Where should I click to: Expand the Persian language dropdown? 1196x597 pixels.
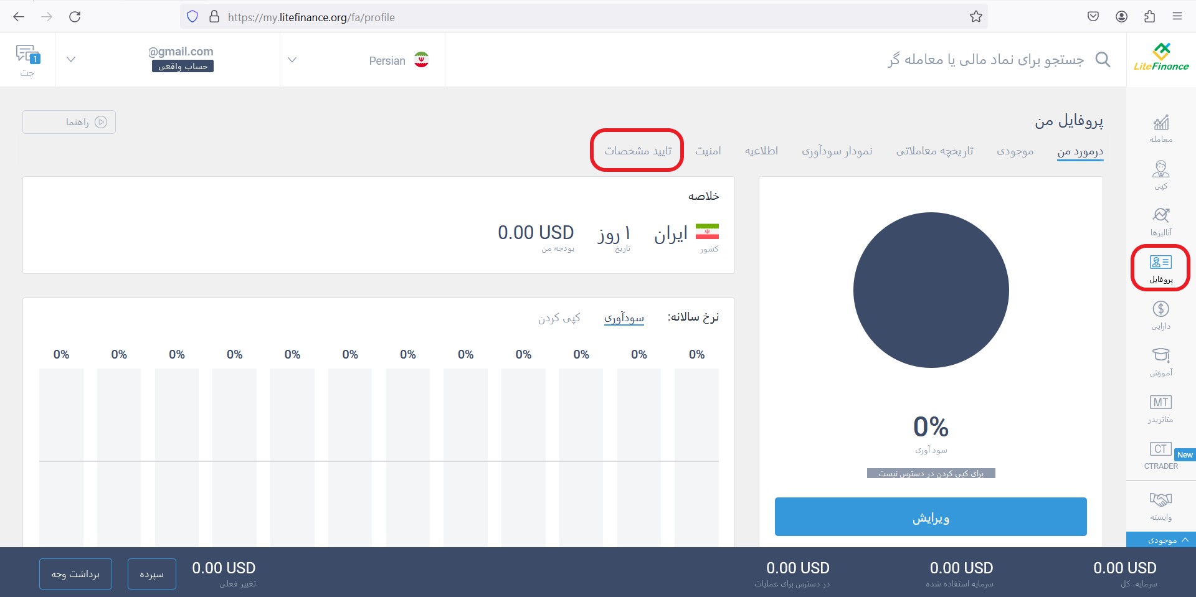pyautogui.click(x=292, y=60)
